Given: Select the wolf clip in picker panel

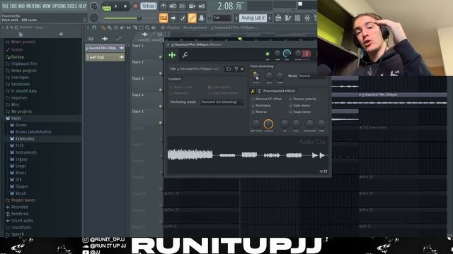Looking at the screenshot, I should coord(105,57).
